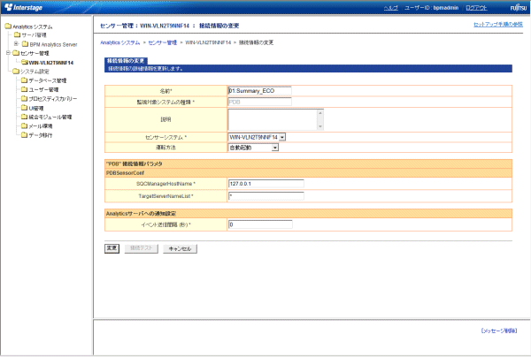Click the 説明 textarea scroll-up arrow

[x=320, y=113]
